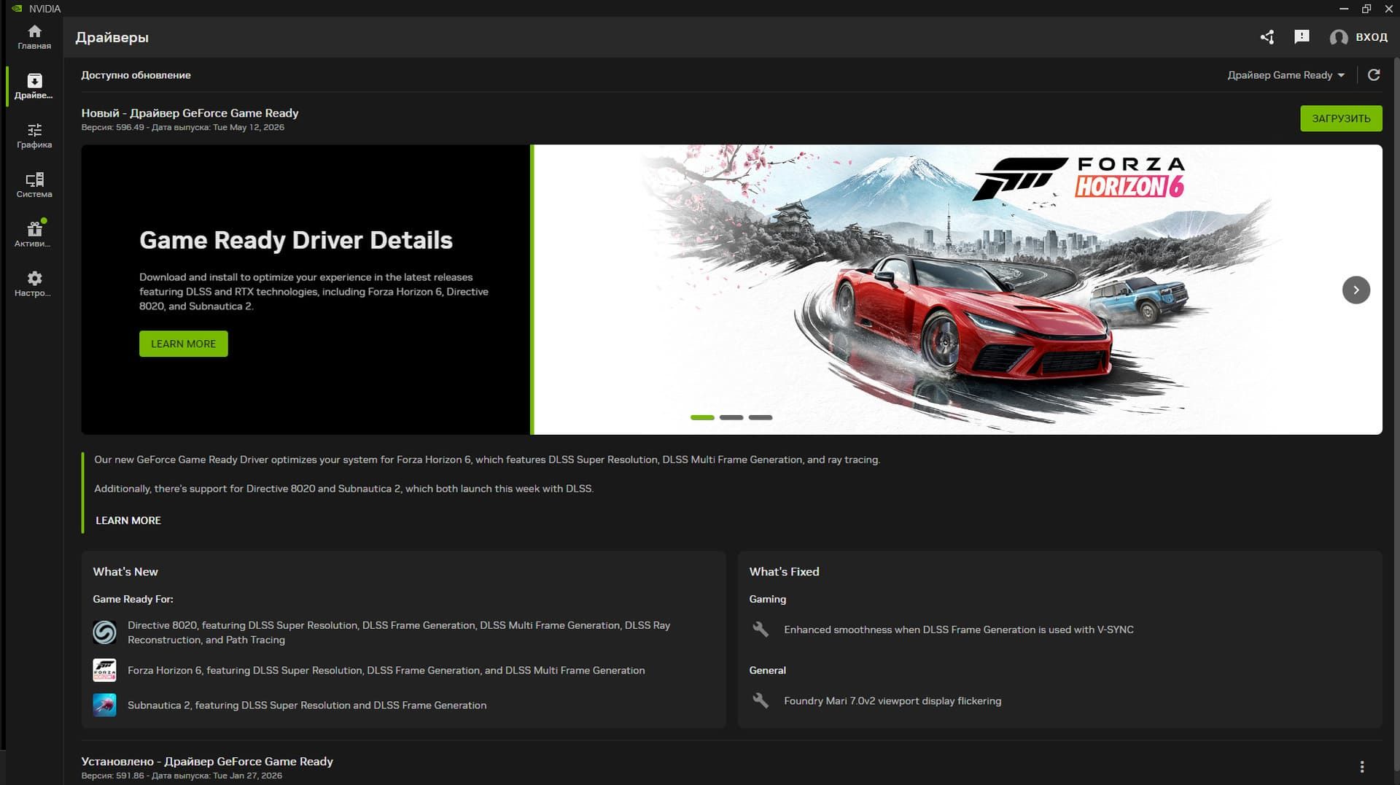Image resolution: width=1400 pixels, height=785 pixels.
Task: Click the Доступно обновление status text
Action: (x=136, y=75)
